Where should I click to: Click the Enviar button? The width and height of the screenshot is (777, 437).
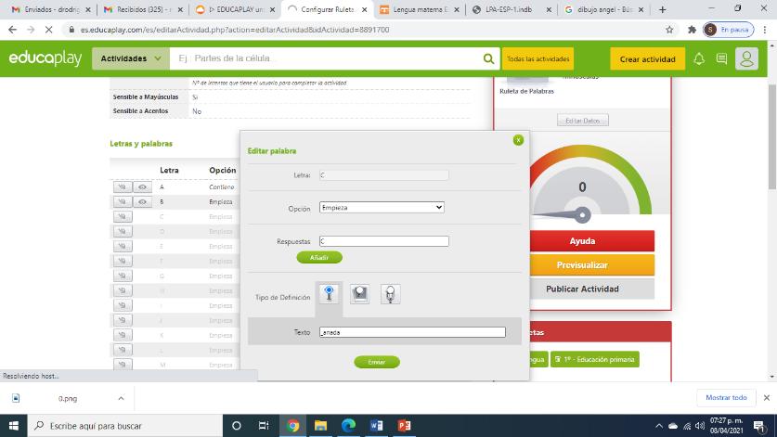pyautogui.click(x=377, y=362)
